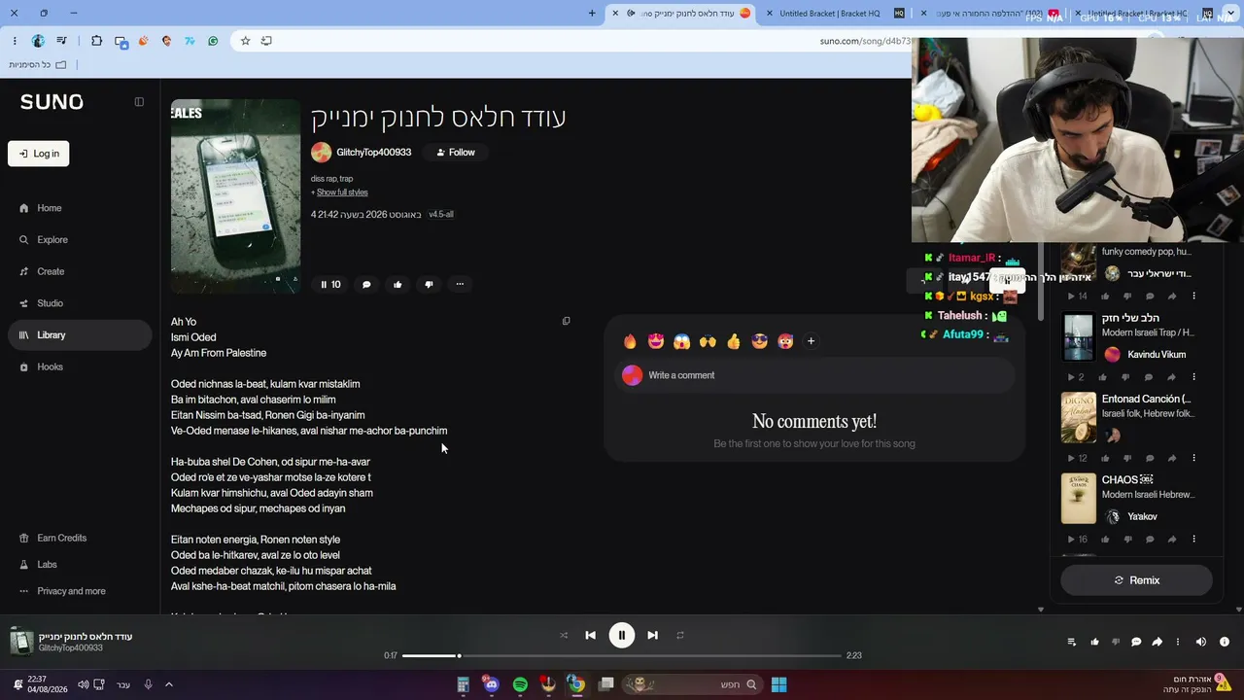Dislike the song with thumbs-down below cover
The image size is (1244, 700).
tap(429, 285)
